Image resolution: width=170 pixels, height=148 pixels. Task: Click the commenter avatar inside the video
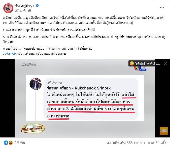tap(36, 84)
